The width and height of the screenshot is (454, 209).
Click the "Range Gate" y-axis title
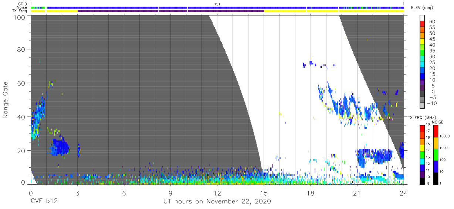click(6, 100)
